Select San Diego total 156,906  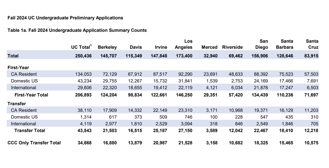point(260,56)
